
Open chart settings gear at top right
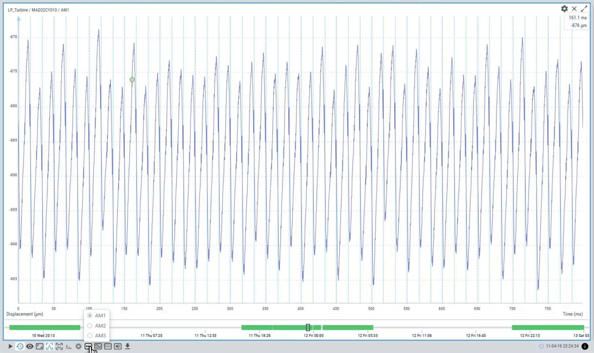pos(564,9)
